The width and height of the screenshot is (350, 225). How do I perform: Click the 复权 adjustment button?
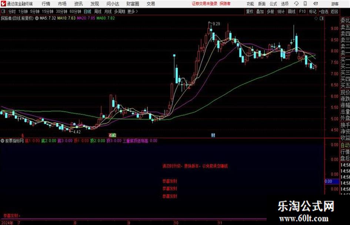(x=250, y=11)
